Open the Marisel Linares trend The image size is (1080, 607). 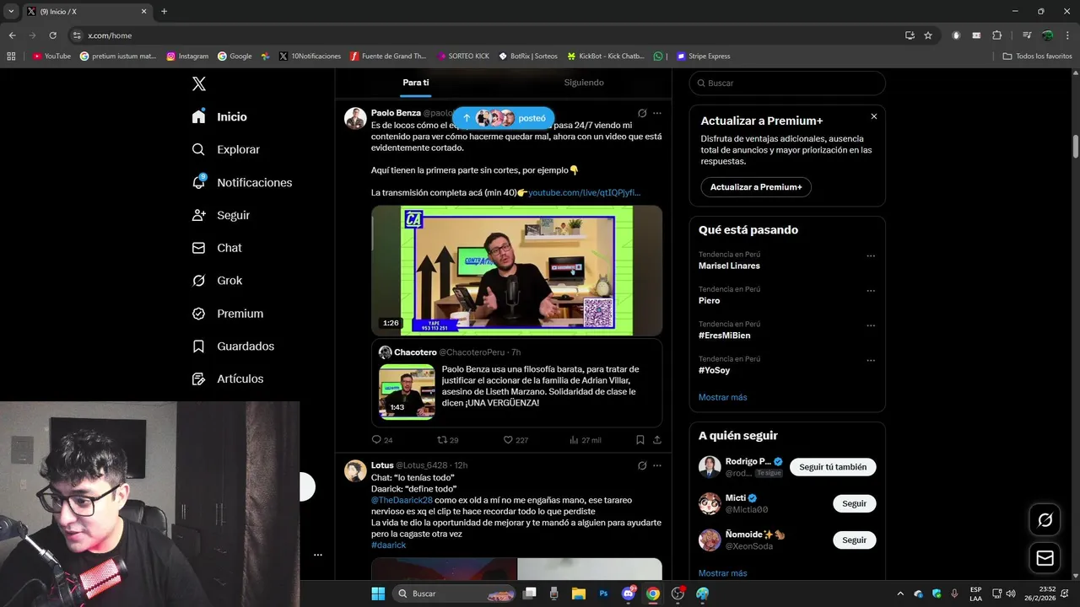729,266
